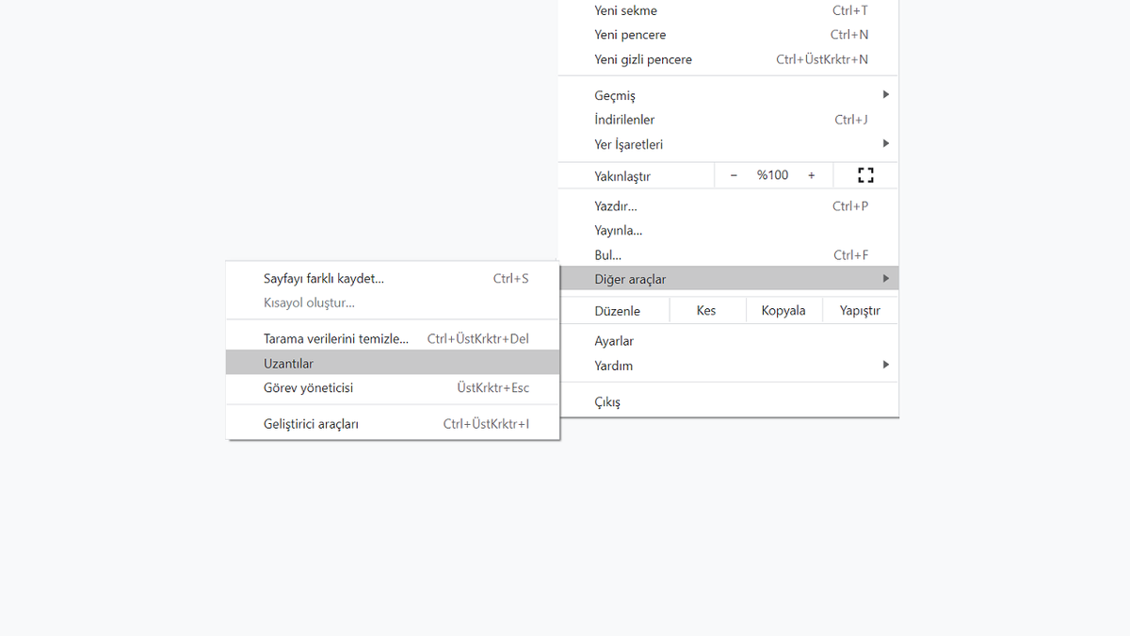
Task: Click the Kopyala button
Action: [x=783, y=310]
